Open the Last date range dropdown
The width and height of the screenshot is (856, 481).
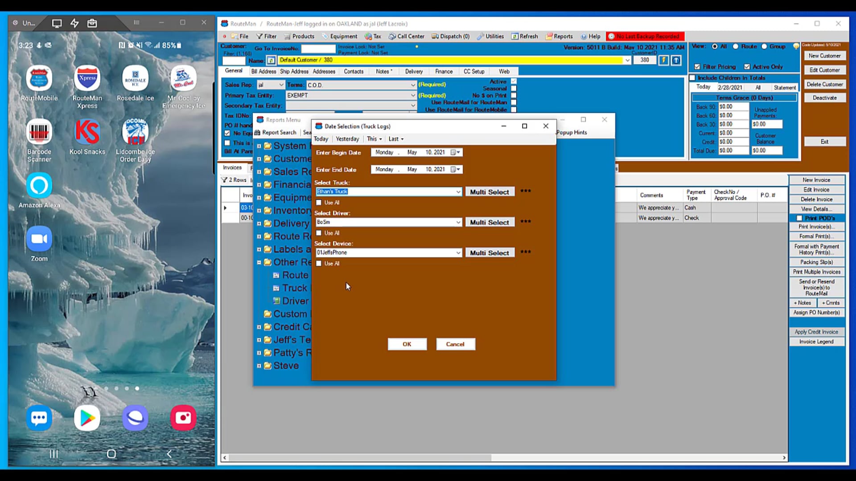pyautogui.click(x=396, y=139)
